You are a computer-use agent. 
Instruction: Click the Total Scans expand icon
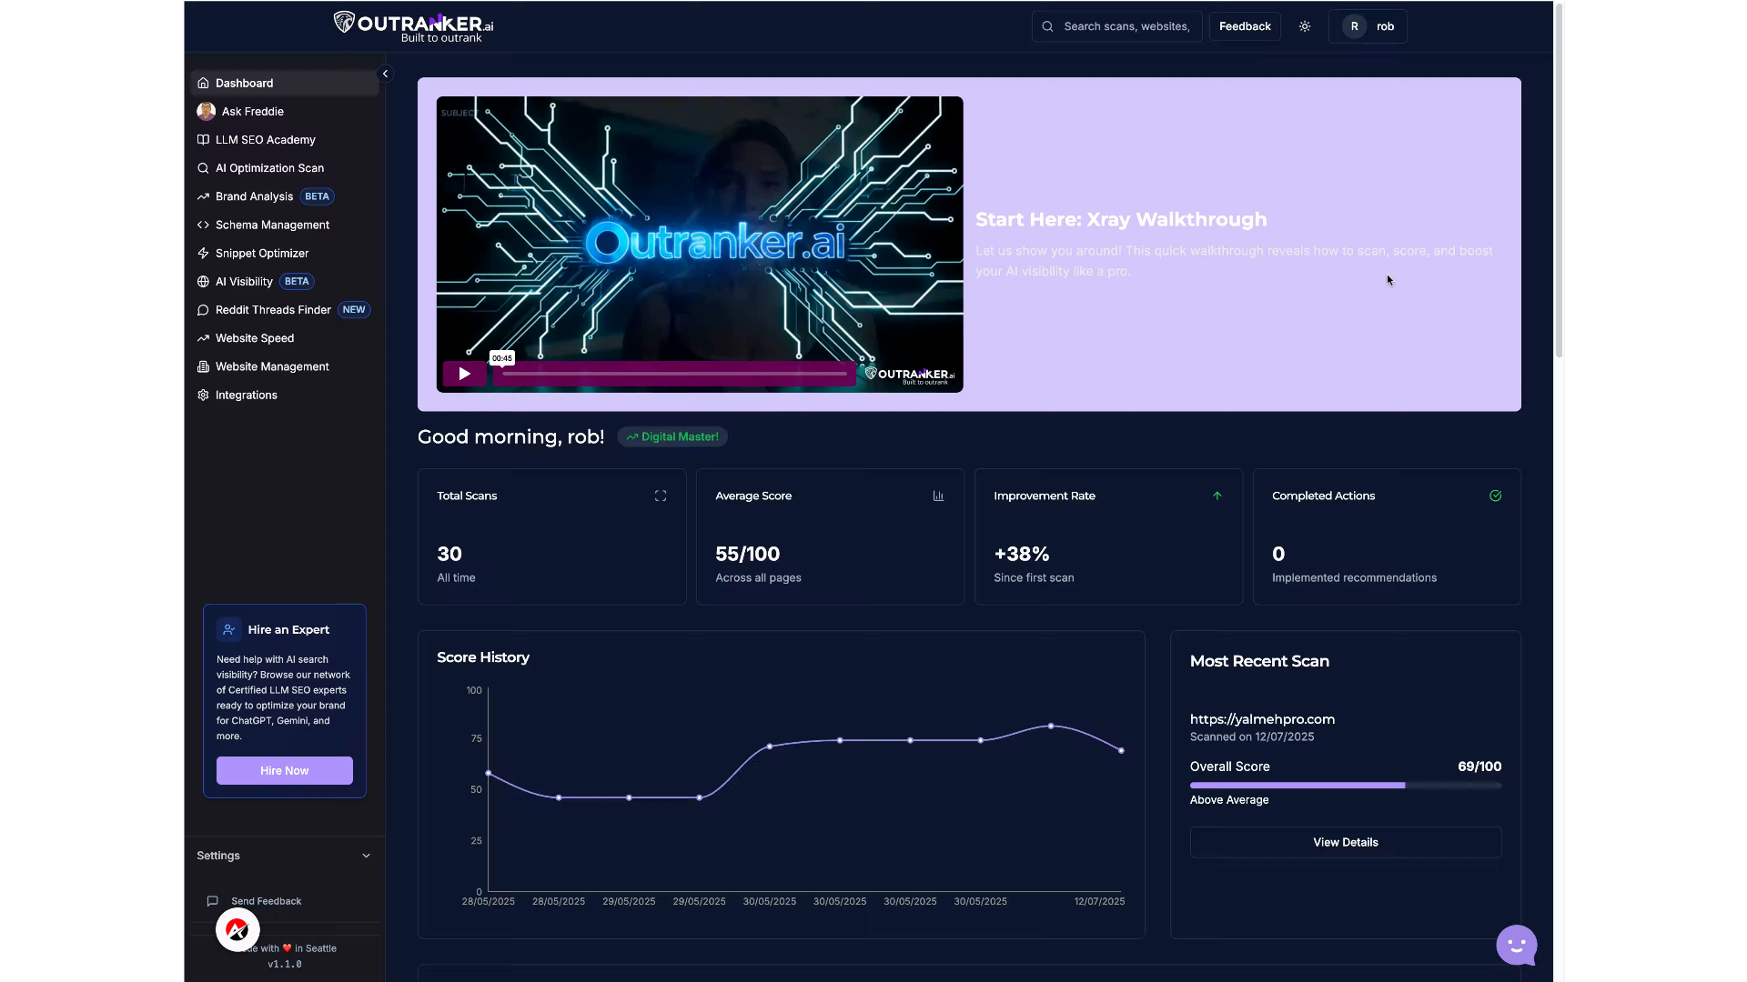click(x=661, y=496)
